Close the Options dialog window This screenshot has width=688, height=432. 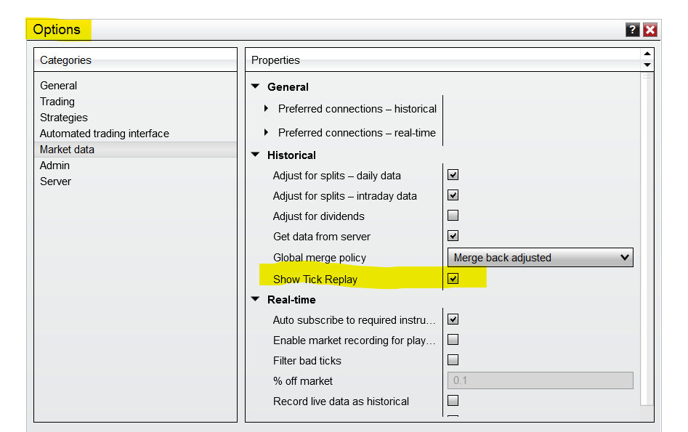click(x=649, y=30)
